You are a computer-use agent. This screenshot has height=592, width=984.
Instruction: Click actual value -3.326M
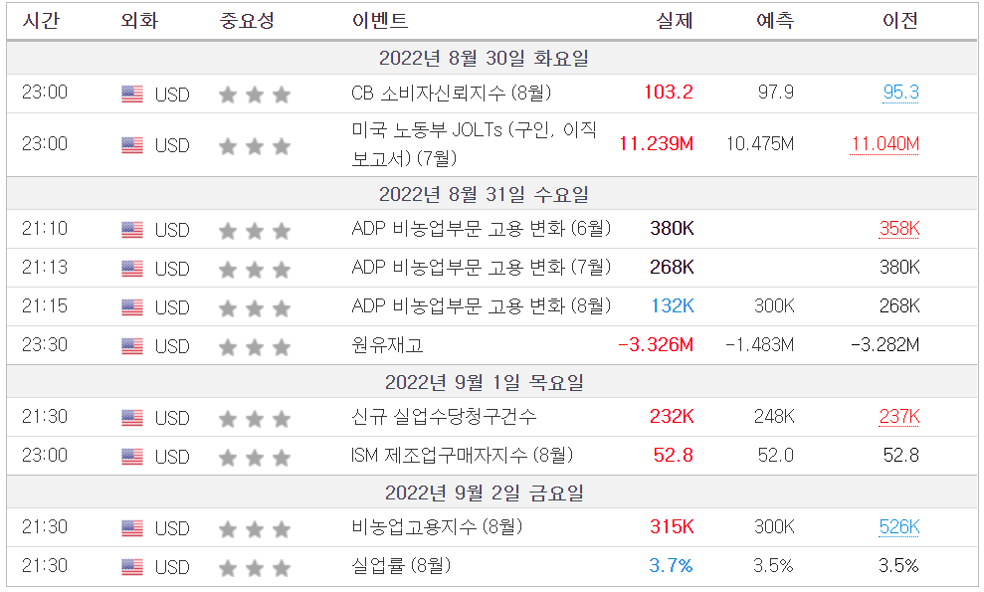pyautogui.click(x=656, y=344)
